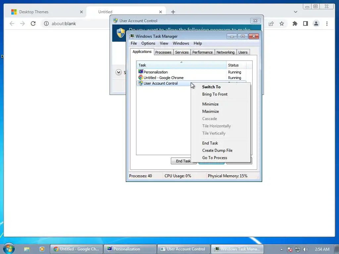Select the Personalization task row
This screenshot has width=339, height=254.
point(192,72)
